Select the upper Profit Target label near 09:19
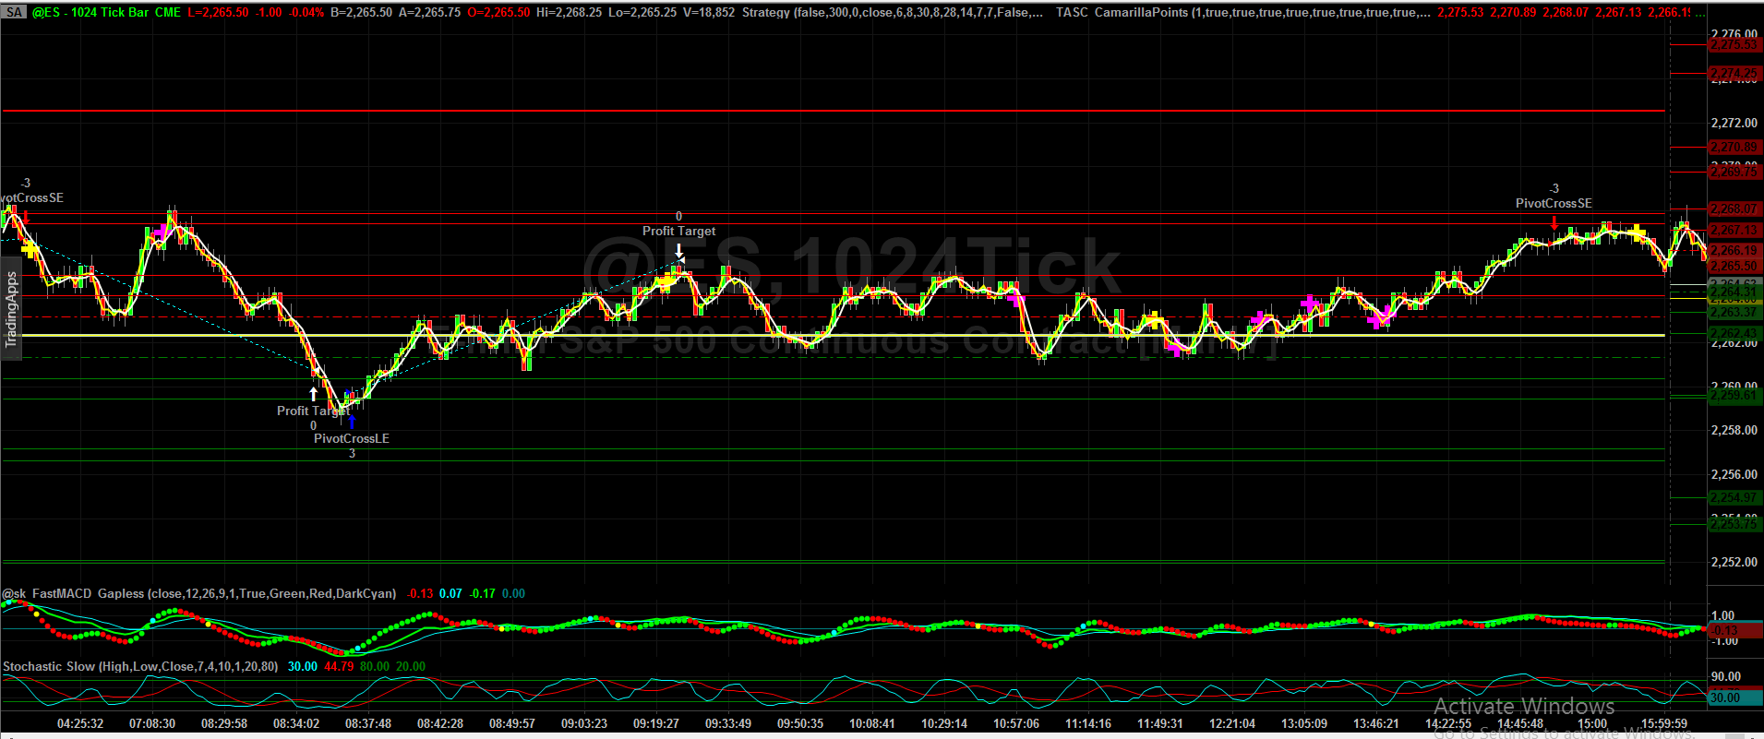 click(678, 231)
